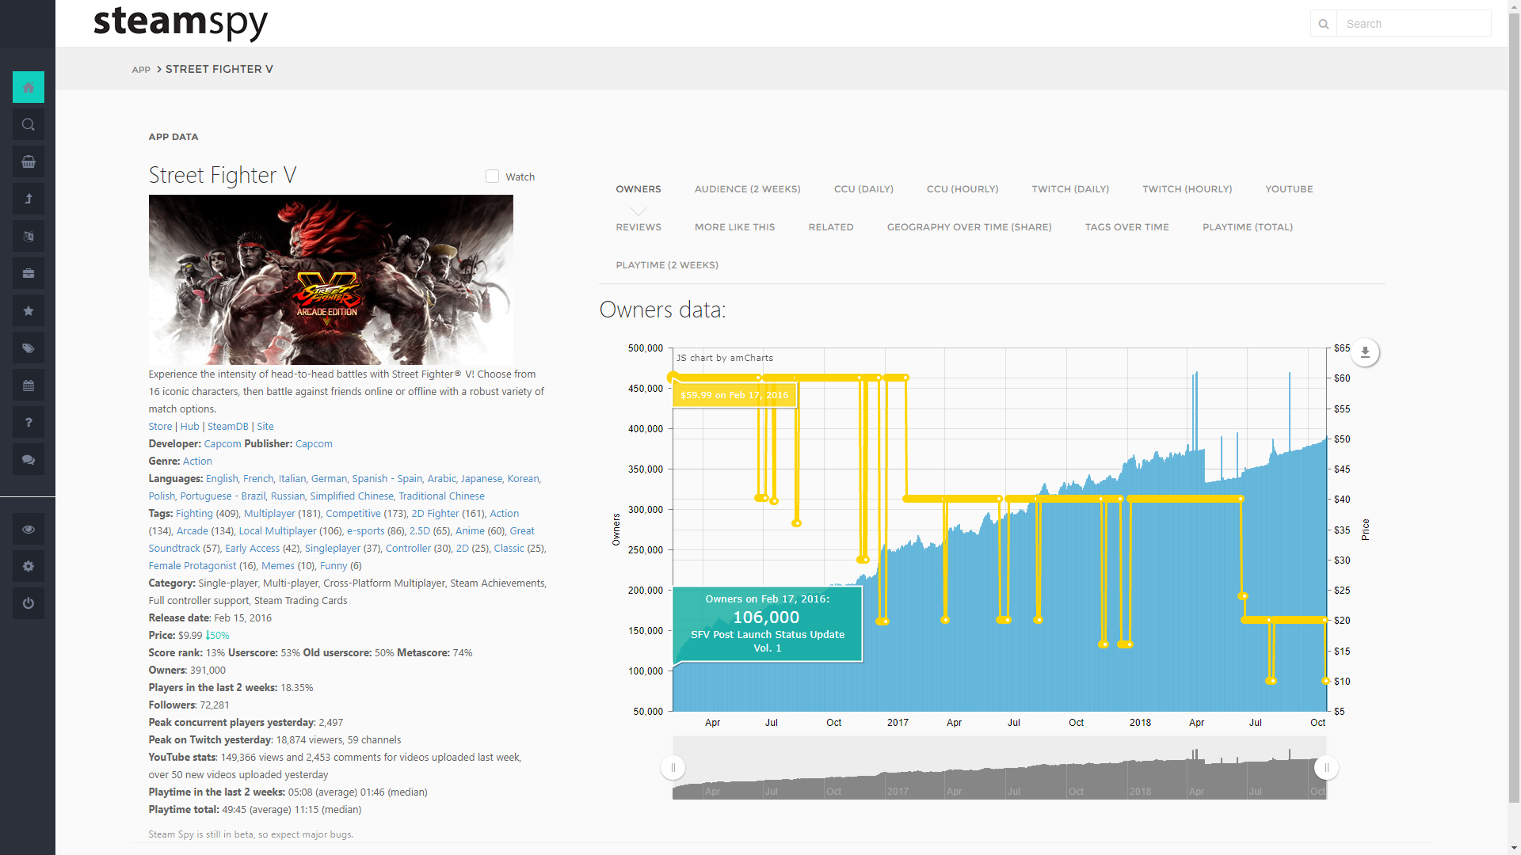Click the chart timeline scrollbar preview area

999,768
